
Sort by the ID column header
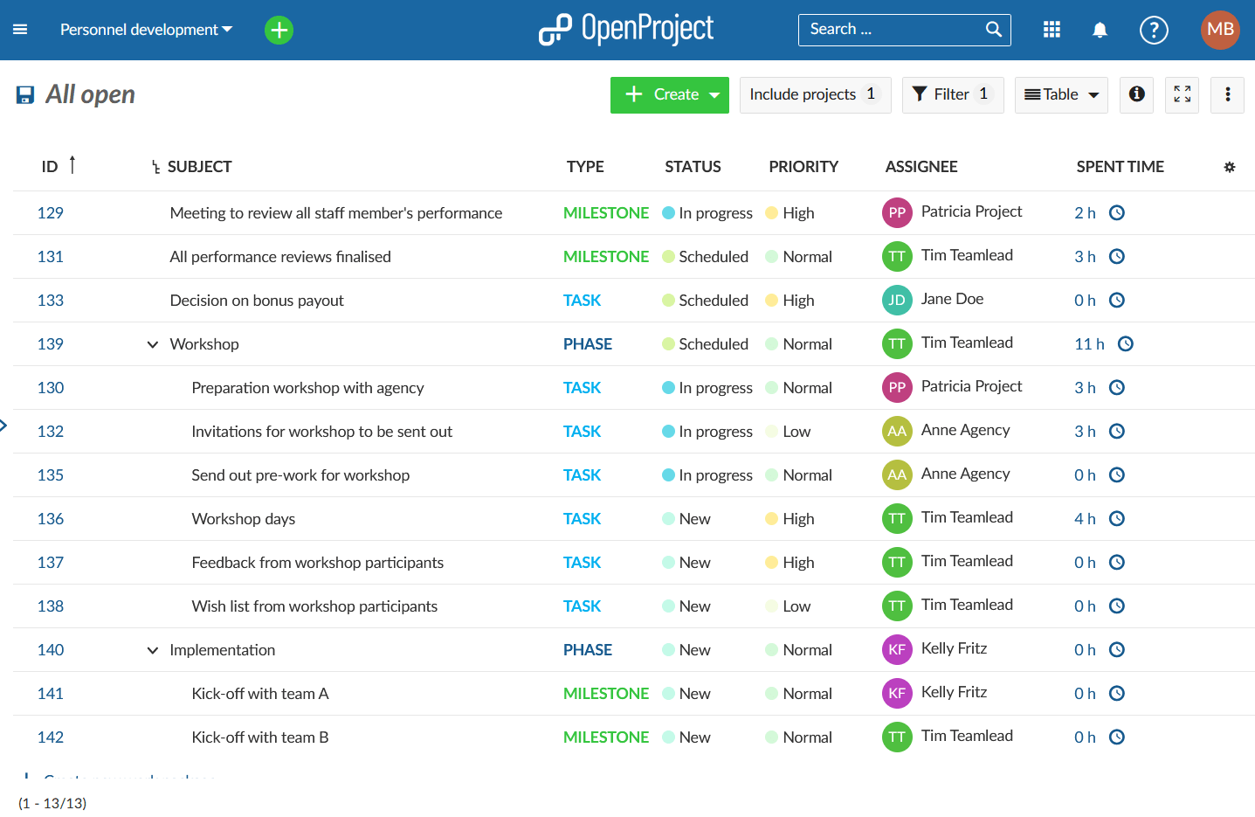50,166
